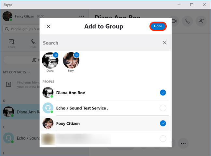Start a video call with Diana Ann Roe
211x156 pixels.
pyautogui.click(x=174, y=21)
